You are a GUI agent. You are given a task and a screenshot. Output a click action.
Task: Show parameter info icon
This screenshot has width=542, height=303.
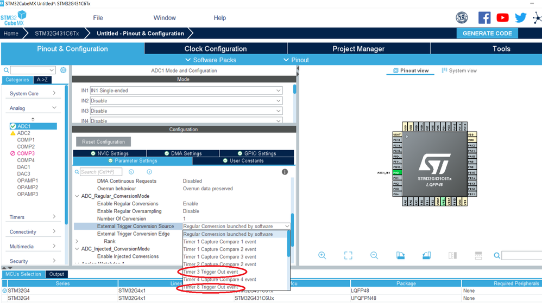[x=285, y=172]
